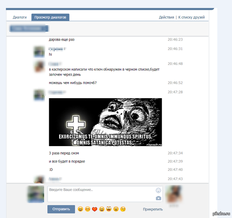232x218 pixels.
Task: Insert the tongue-out crazy emoji
Action: point(109,209)
